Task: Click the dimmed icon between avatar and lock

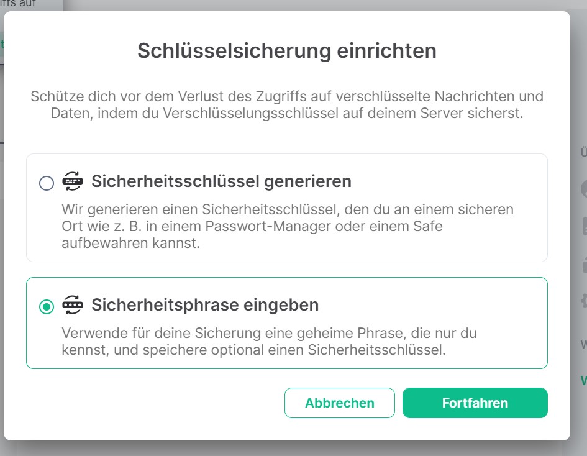Action: pos(584,226)
